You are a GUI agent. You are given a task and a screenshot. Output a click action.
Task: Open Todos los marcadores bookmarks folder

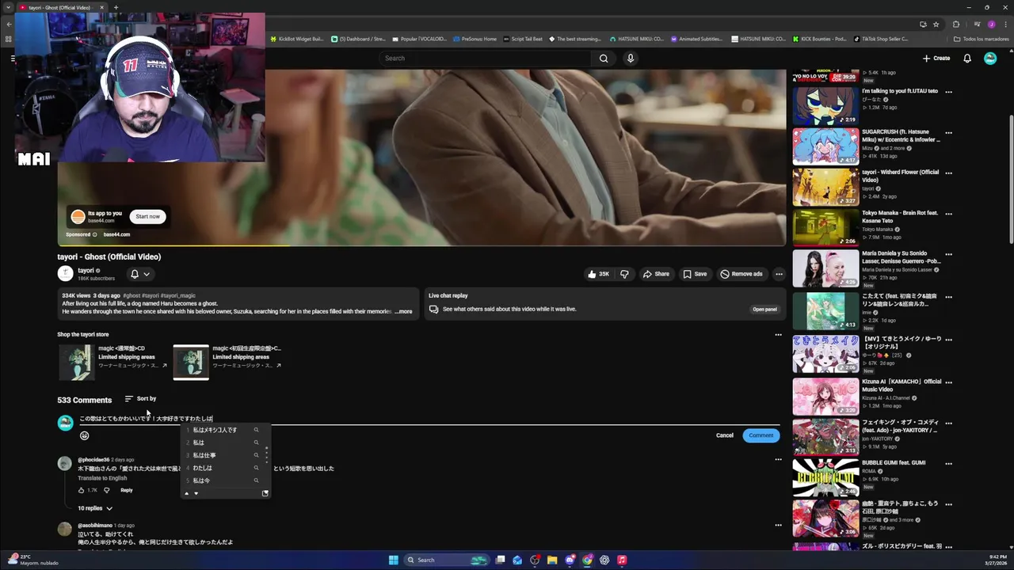click(982, 39)
